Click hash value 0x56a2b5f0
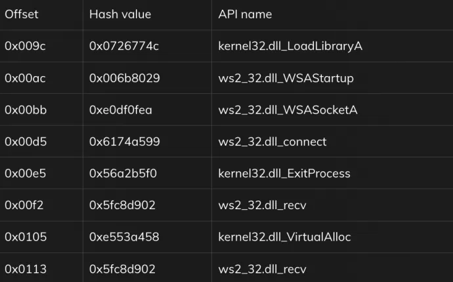The image size is (453, 282). (123, 174)
